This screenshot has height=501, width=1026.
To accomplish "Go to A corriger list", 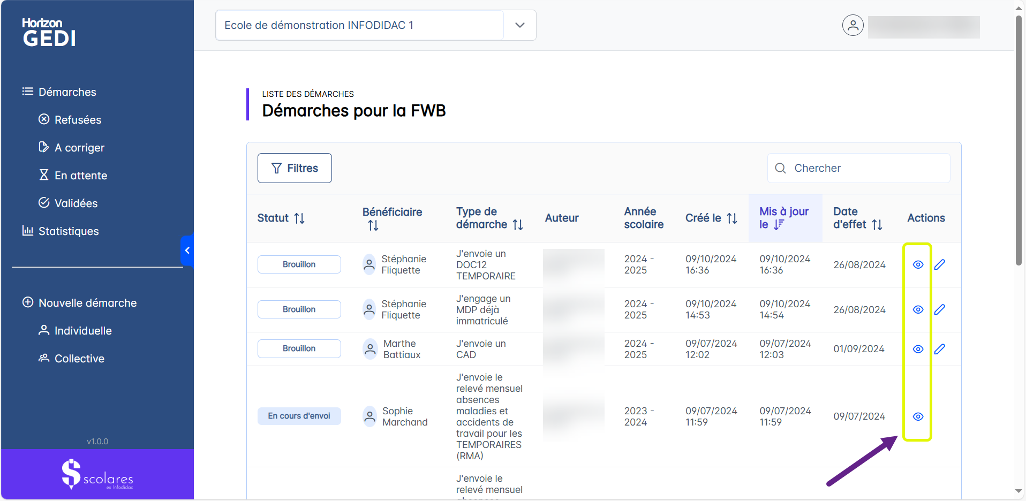I will click(72, 148).
